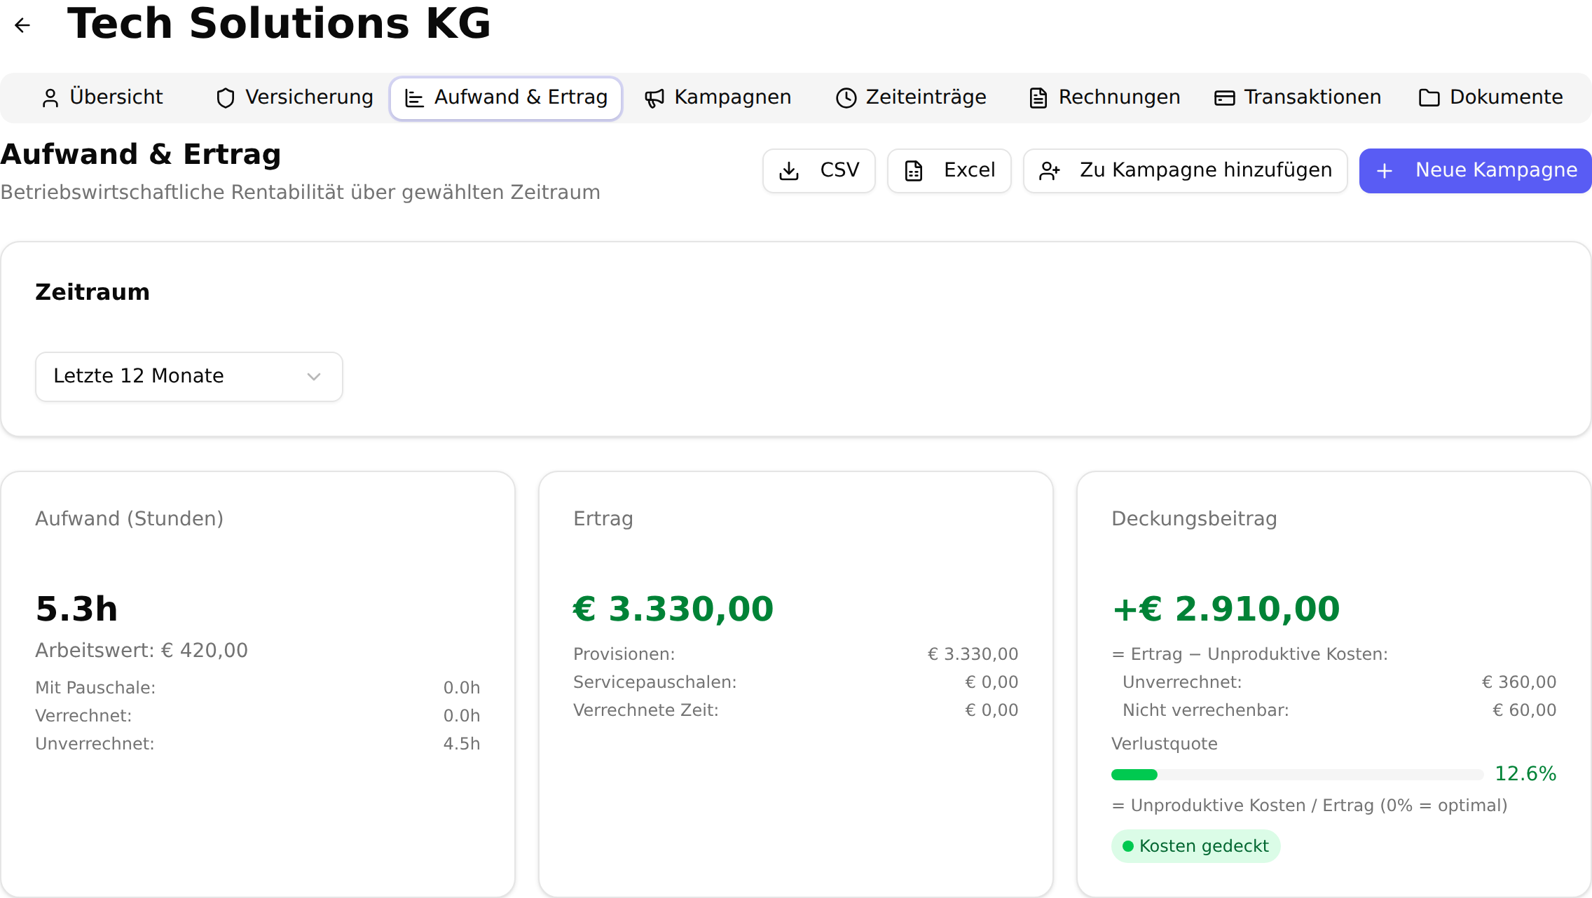Click the Aufwand (Stunden) card title

click(x=129, y=519)
